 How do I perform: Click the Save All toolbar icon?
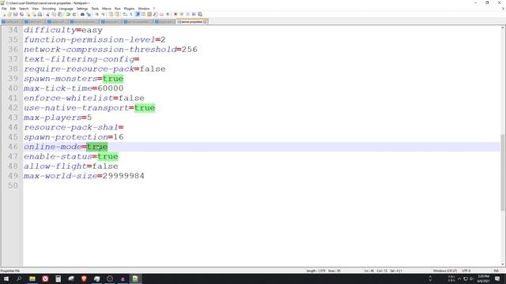click(21, 14)
